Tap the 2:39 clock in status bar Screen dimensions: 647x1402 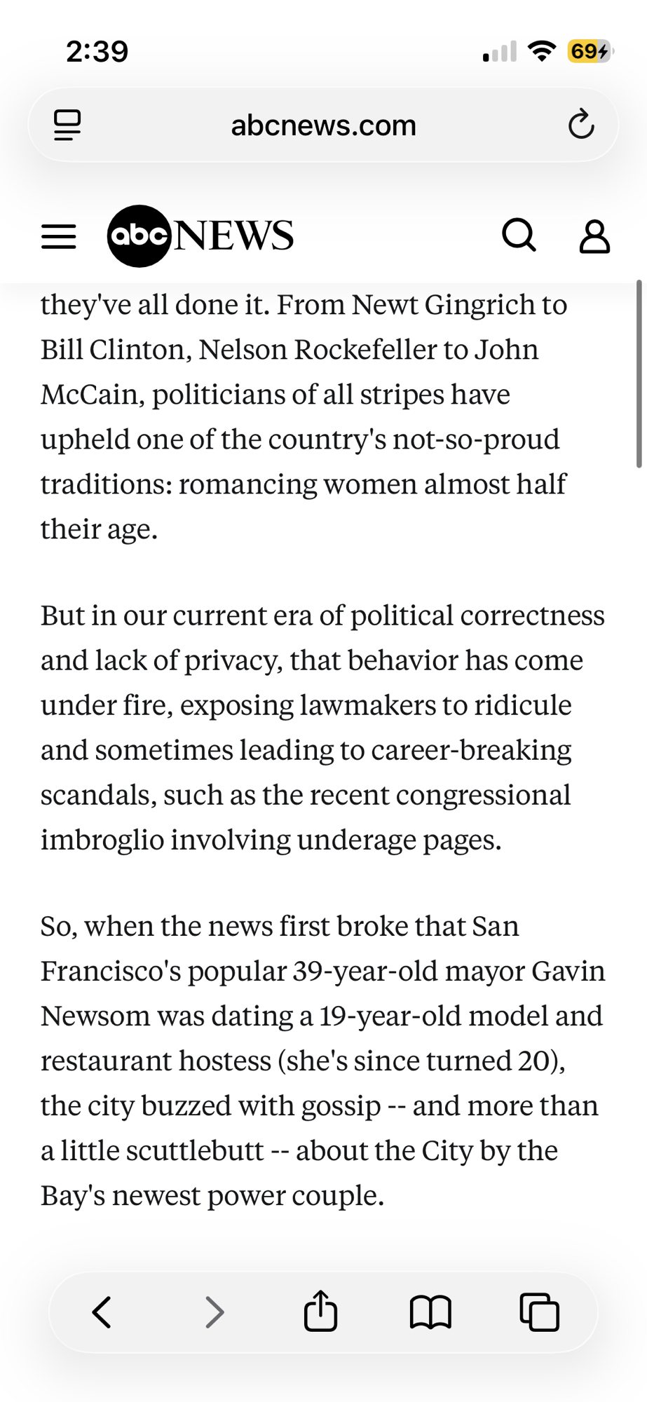[x=97, y=51]
